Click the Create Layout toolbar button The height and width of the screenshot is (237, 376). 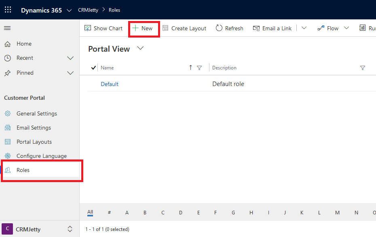(184, 28)
